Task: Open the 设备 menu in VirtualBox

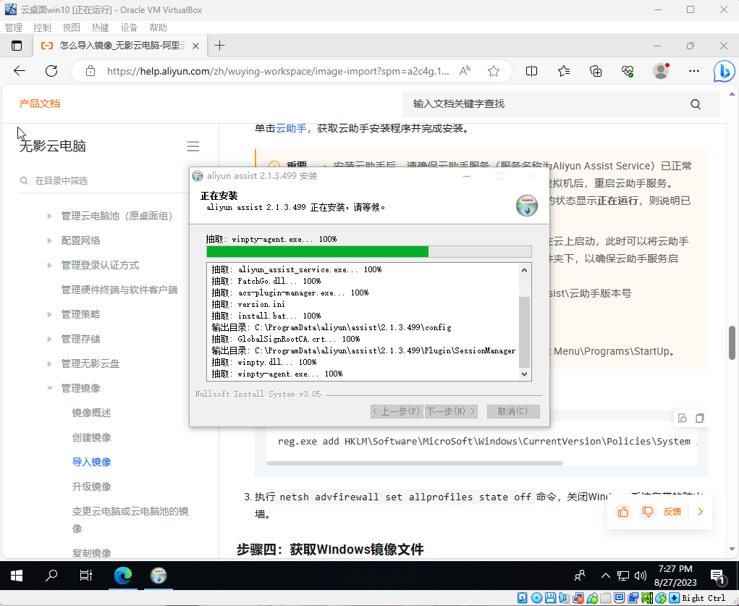Action: (129, 28)
